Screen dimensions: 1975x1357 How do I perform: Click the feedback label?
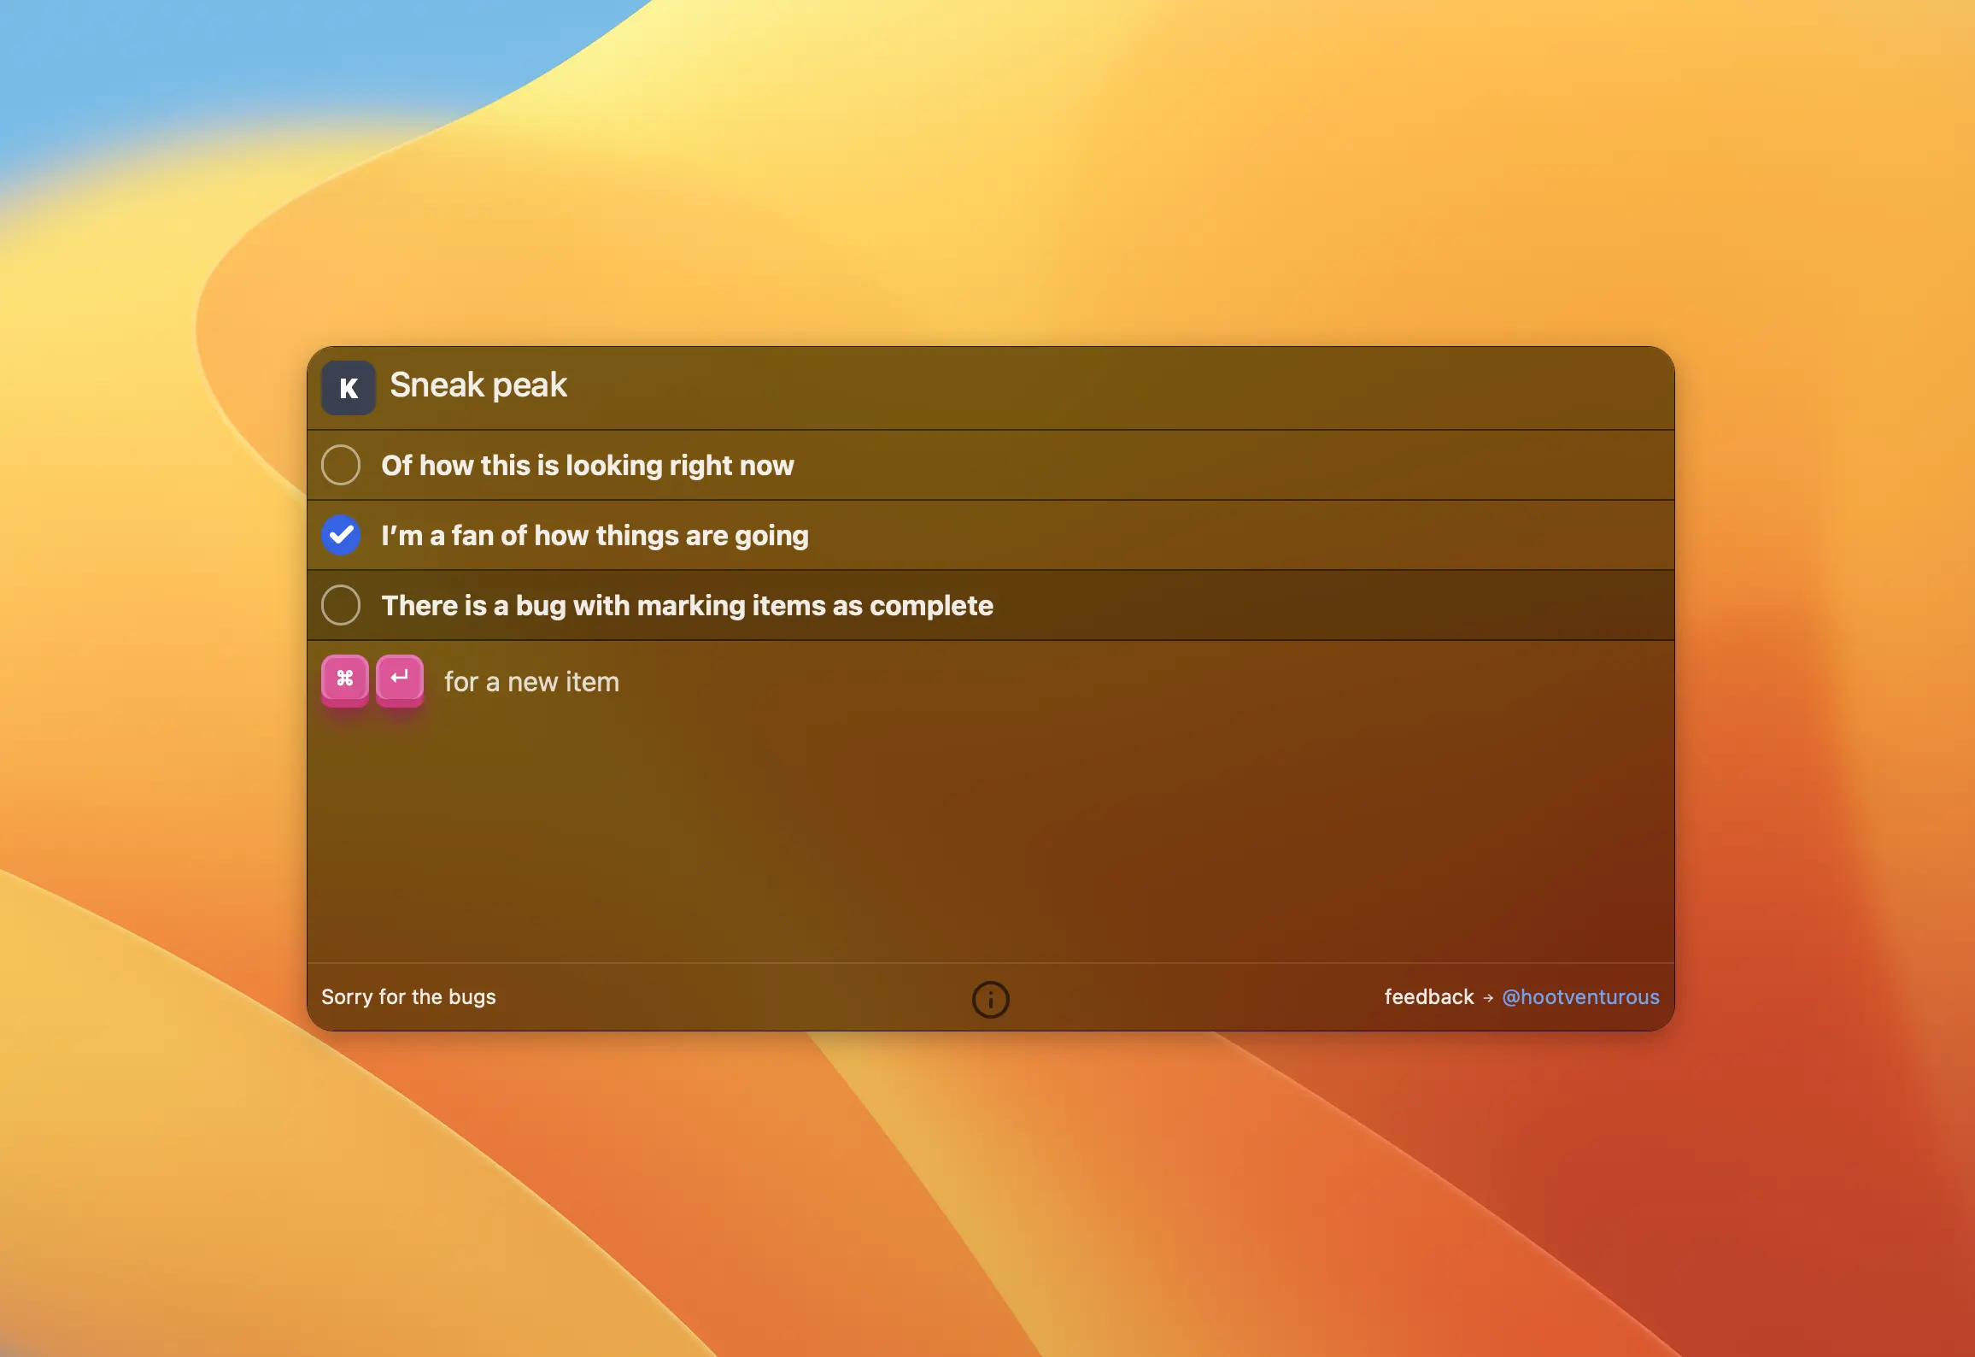coord(1429,996)
